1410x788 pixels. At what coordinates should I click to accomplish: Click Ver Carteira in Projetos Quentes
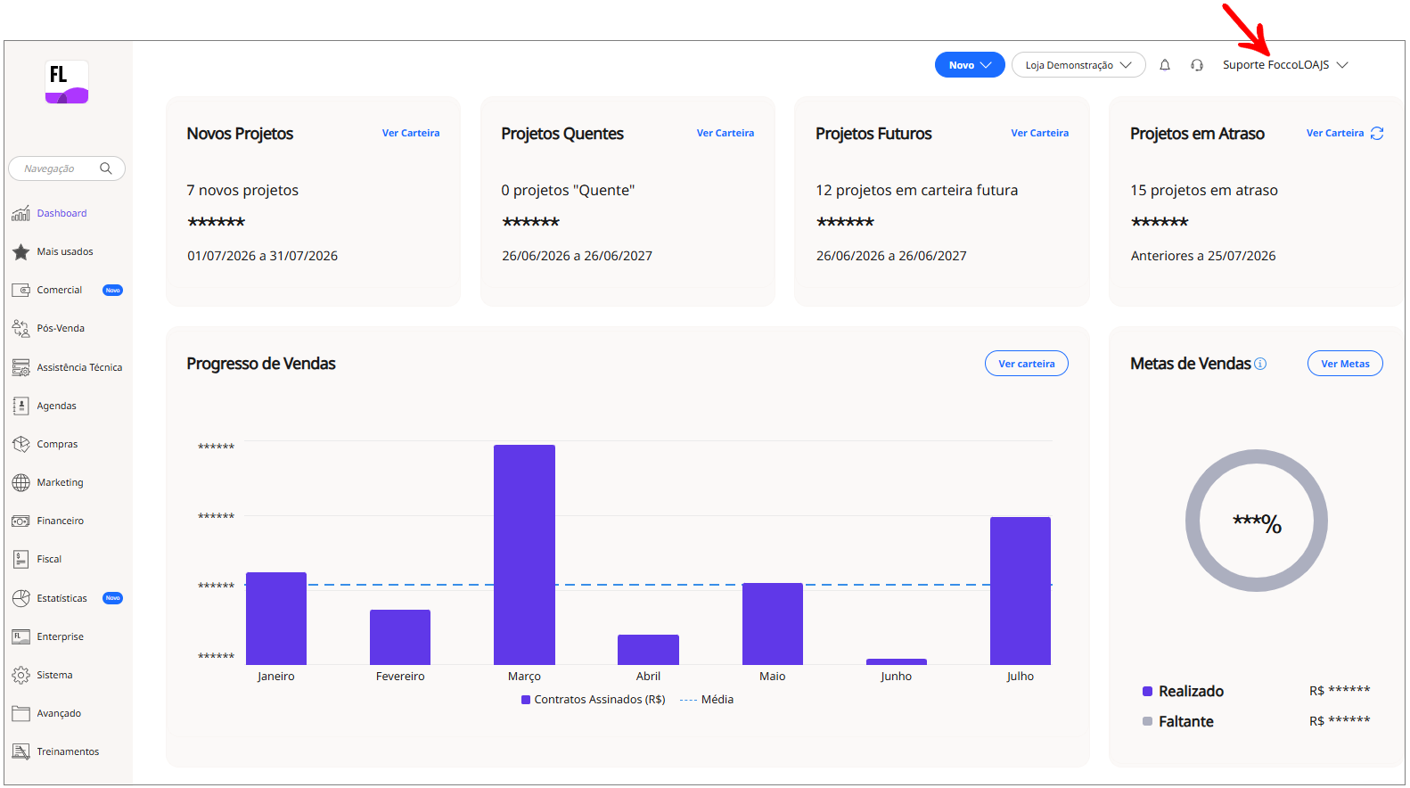[x=725, y=133]
